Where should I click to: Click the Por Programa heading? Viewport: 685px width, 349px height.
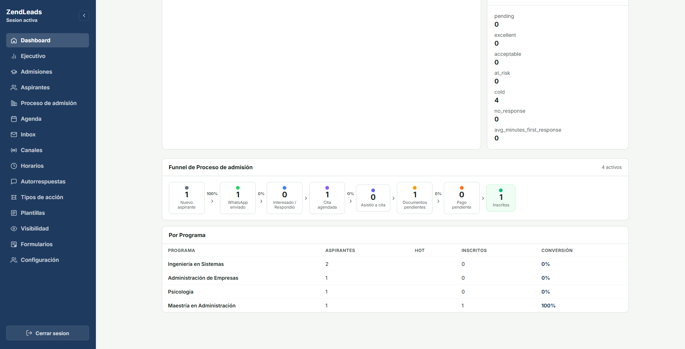coord(187,235)
